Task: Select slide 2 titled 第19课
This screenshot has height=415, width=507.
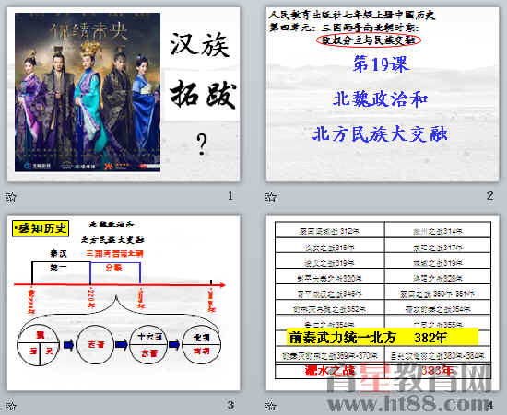Action: coord(383,94)
